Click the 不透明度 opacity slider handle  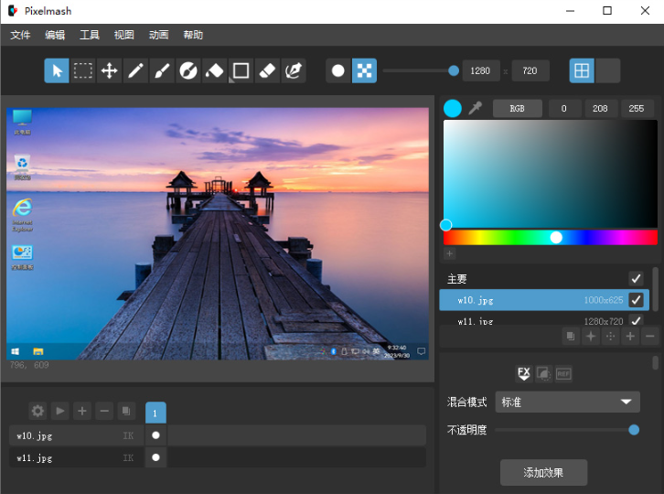tap(634, 430)
